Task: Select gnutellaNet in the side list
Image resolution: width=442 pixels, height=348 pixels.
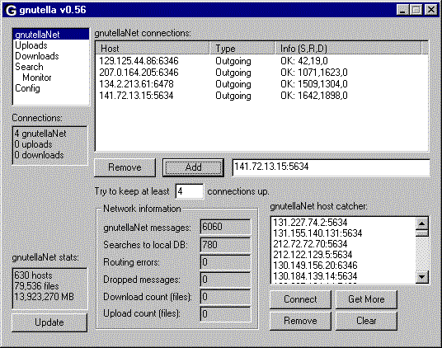Action: pyautogui.click(x=51, y=35)
